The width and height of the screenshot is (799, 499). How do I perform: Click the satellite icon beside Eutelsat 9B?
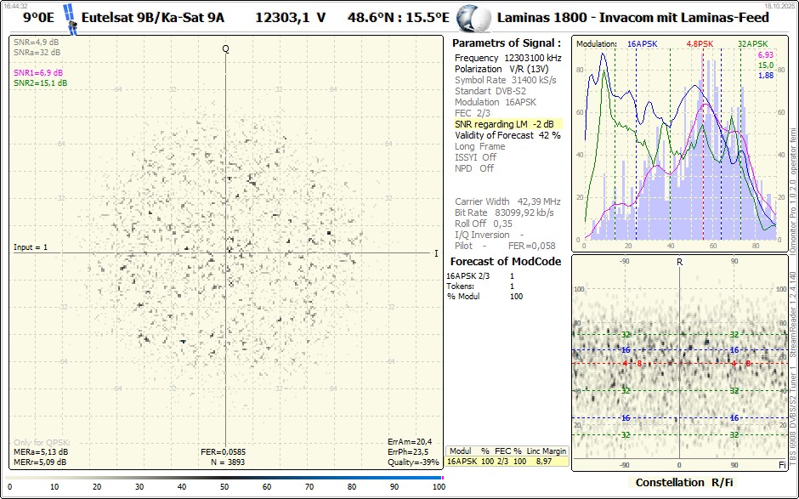pos(71,20)
